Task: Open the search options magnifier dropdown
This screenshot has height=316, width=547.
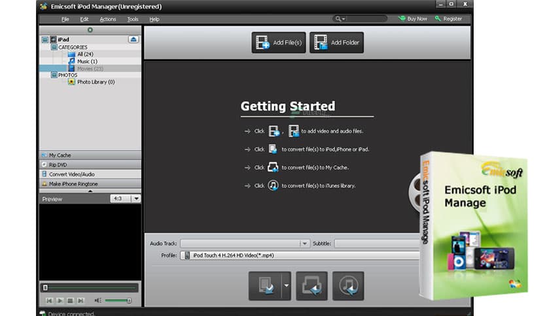Action: pos(340,19)
